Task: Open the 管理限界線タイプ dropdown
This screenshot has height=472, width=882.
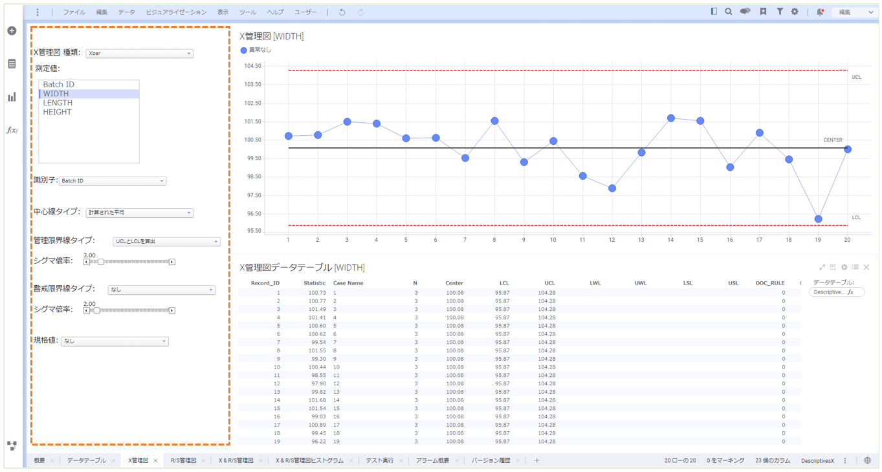Action: pos(167,242)
